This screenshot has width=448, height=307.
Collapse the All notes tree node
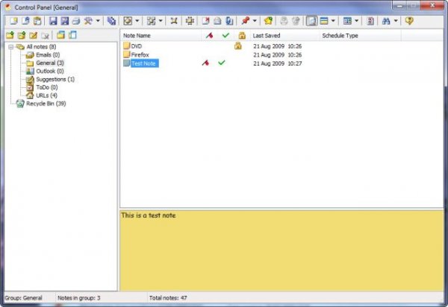click(x=9, y=47)
